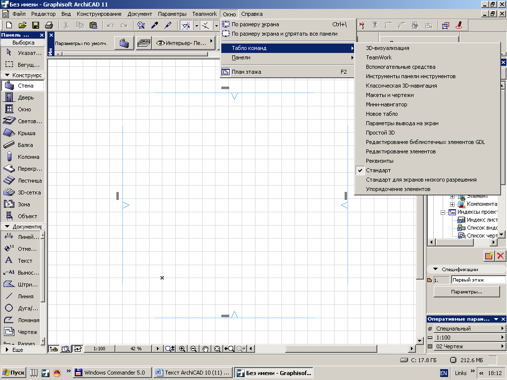Open a file with the folder icon
The image size is (507, 380).
(22, 25)
